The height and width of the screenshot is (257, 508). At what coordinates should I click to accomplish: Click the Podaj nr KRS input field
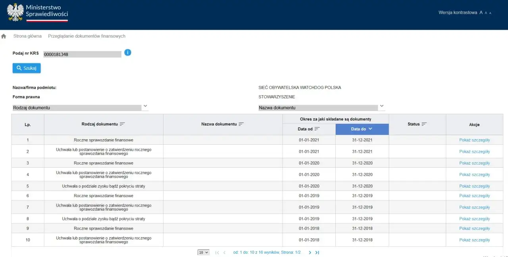(x=82, y=54)
